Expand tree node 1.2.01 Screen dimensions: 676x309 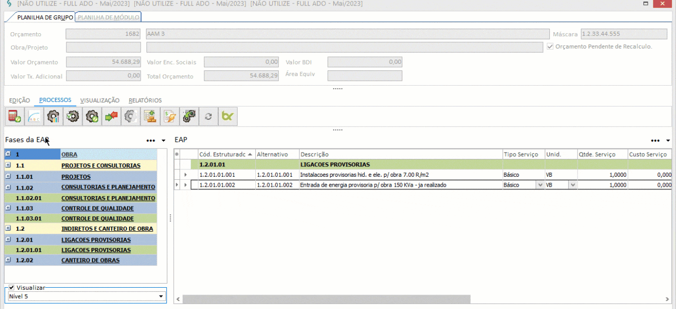tap(8, 239)
